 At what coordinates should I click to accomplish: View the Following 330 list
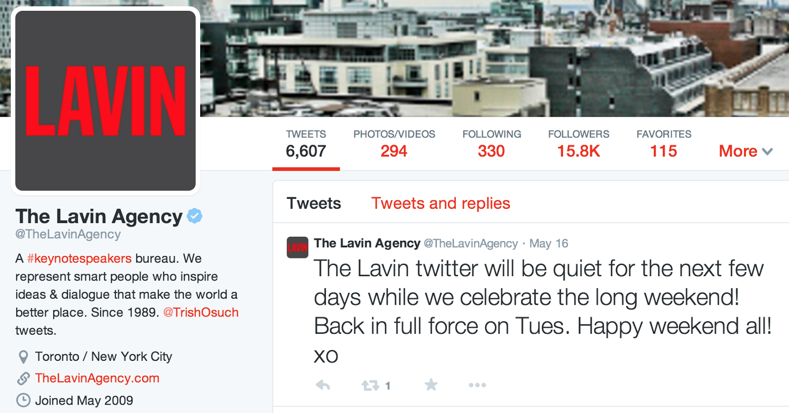coord(492,144)
